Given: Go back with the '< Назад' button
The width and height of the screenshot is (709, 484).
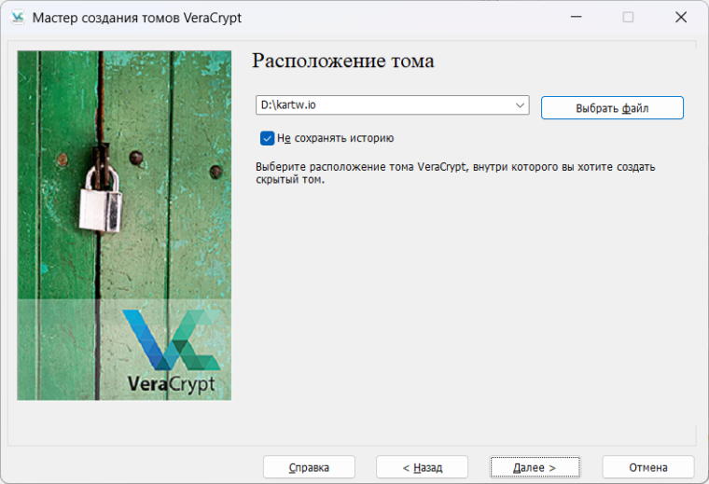Looking at the screenshot, I should click(422, 467).
